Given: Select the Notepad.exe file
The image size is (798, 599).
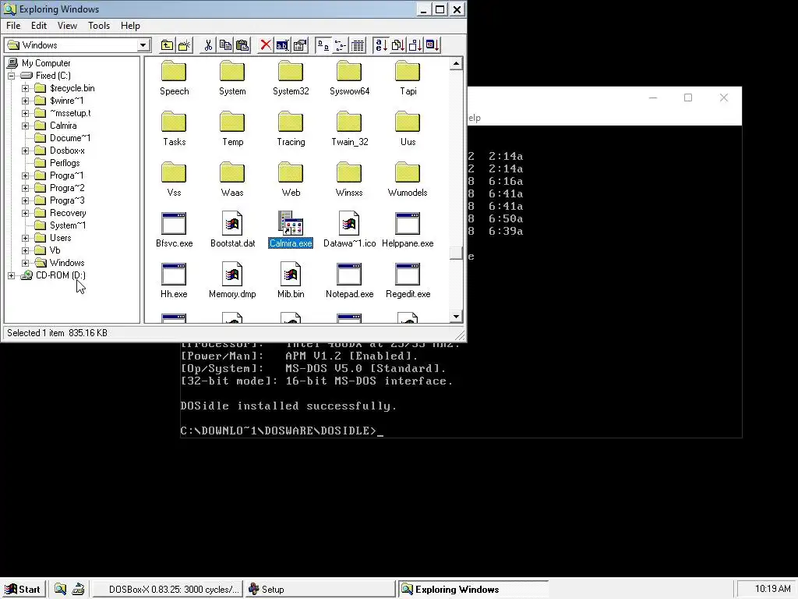Looking at the screenshot, I should point(350,281).
